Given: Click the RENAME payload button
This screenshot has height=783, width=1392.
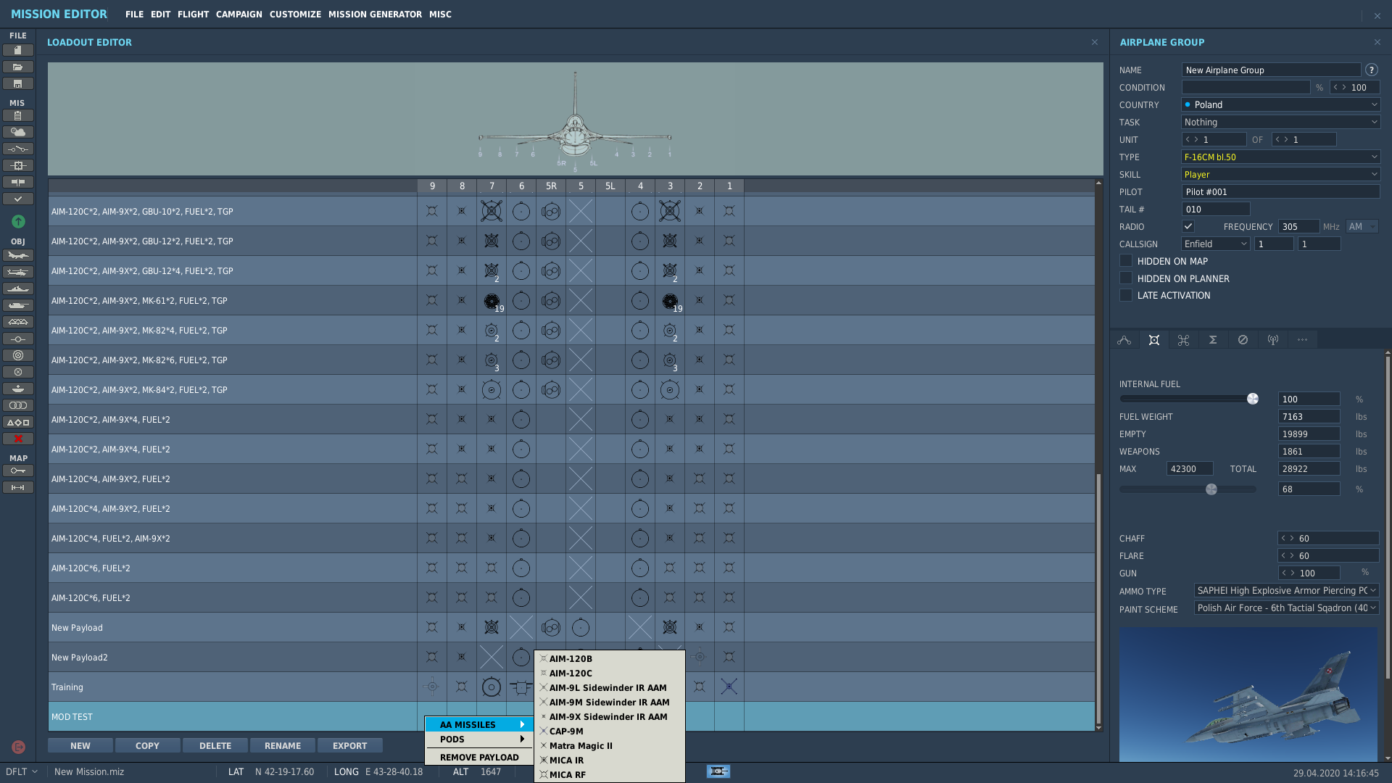Looking at the screenshot, I should point(282,745).
